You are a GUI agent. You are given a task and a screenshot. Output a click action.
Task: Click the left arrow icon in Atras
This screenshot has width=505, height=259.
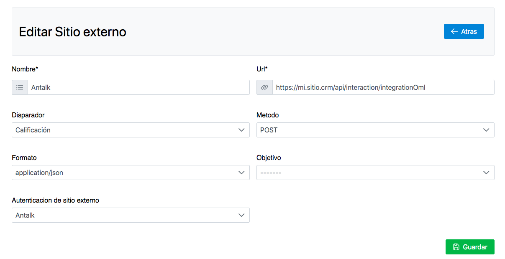(x=454, y=31)
